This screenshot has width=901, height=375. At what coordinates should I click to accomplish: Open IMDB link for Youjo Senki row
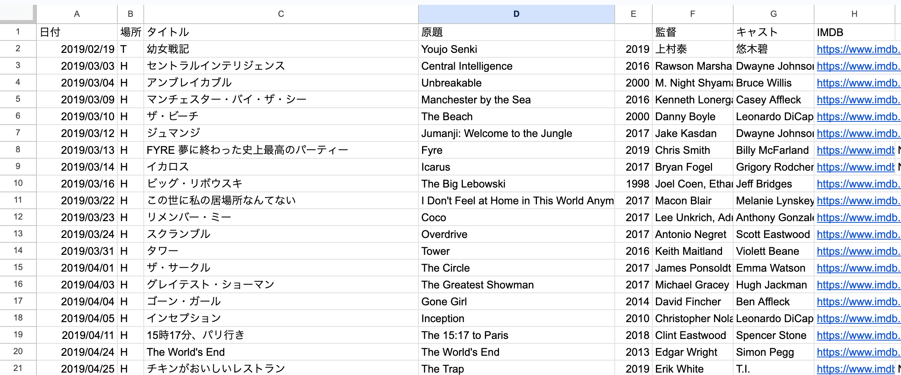tap(859, 49)
